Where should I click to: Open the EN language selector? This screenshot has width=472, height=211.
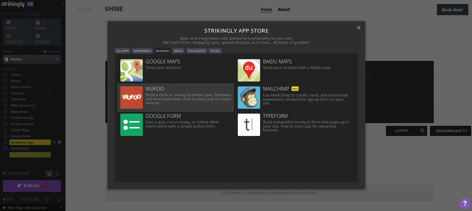pos(48,199)
